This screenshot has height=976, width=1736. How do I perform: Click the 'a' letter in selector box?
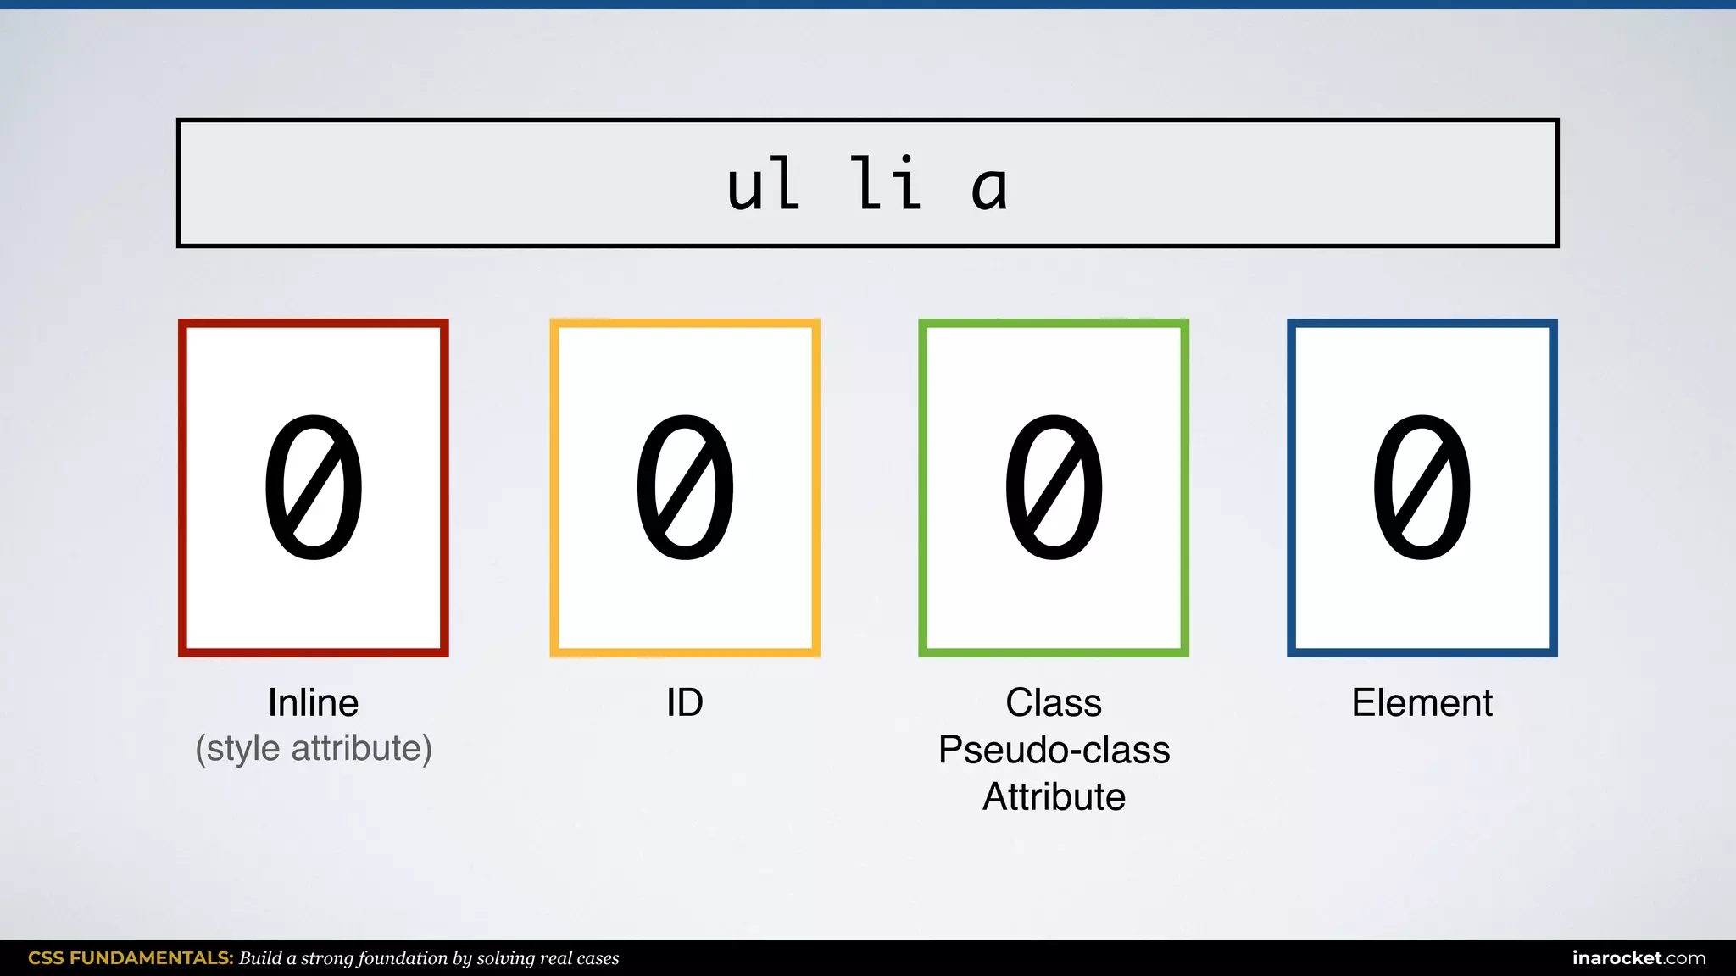(989, 190)
